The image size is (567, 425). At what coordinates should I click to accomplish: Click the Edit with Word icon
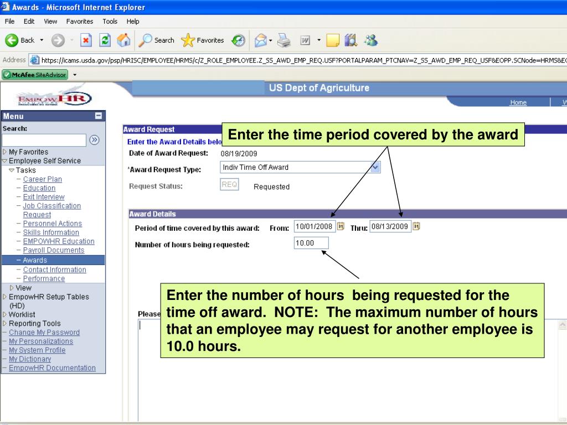[x=305, y=40]
